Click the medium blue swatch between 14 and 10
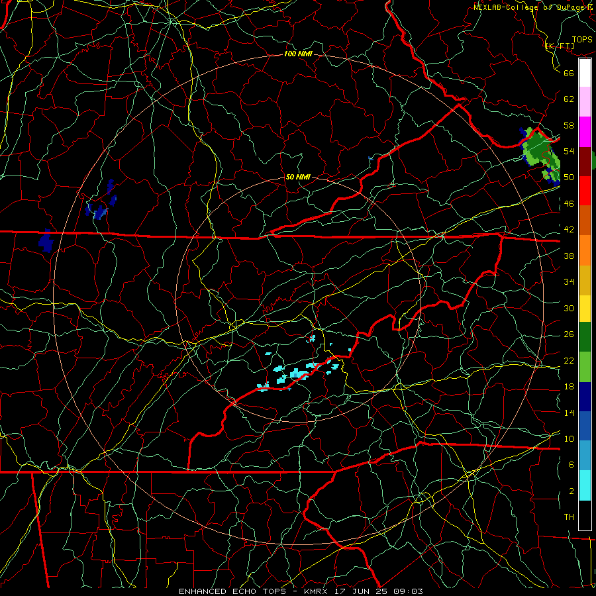 585,426
